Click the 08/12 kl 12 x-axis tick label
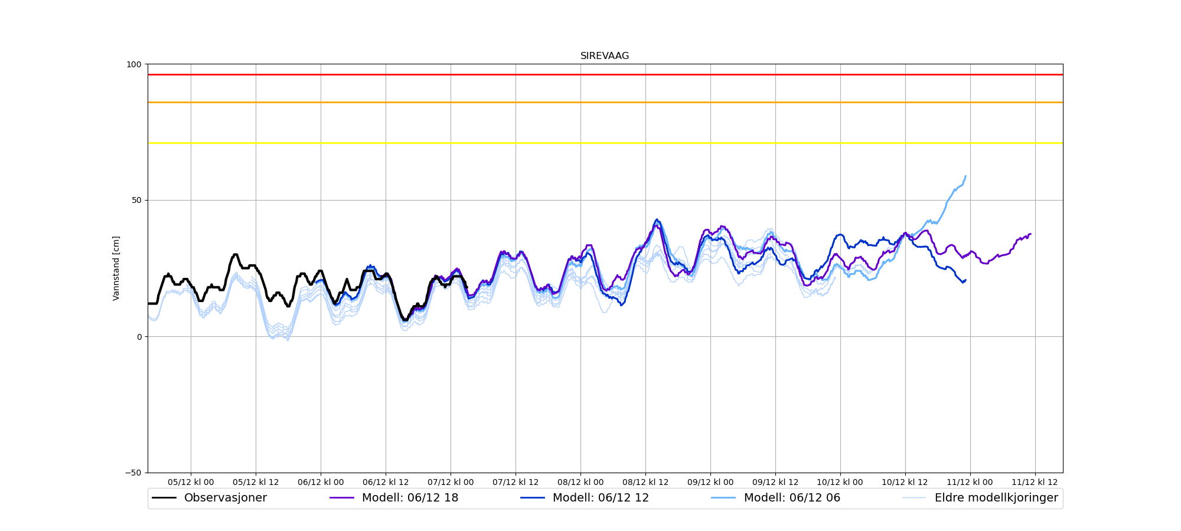The height and width of the screenshot is (531, 1181). (x=645, y=482)
